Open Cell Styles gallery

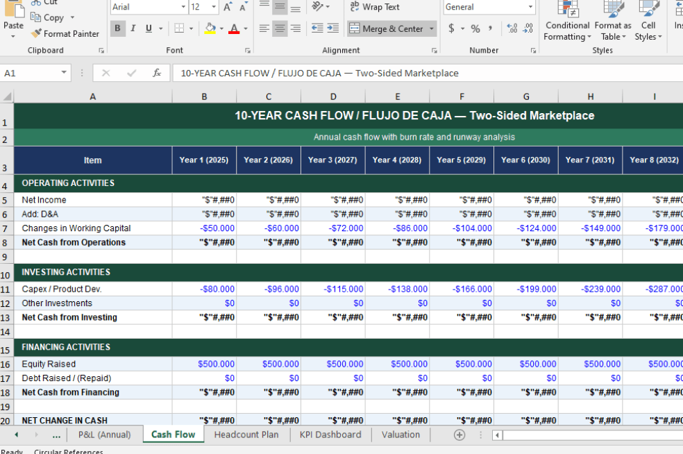pyautogui.click(x=648, y=21)
